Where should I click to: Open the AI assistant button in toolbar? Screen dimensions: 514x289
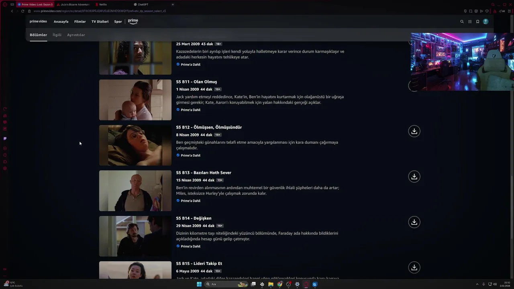(x=502, y=11)
